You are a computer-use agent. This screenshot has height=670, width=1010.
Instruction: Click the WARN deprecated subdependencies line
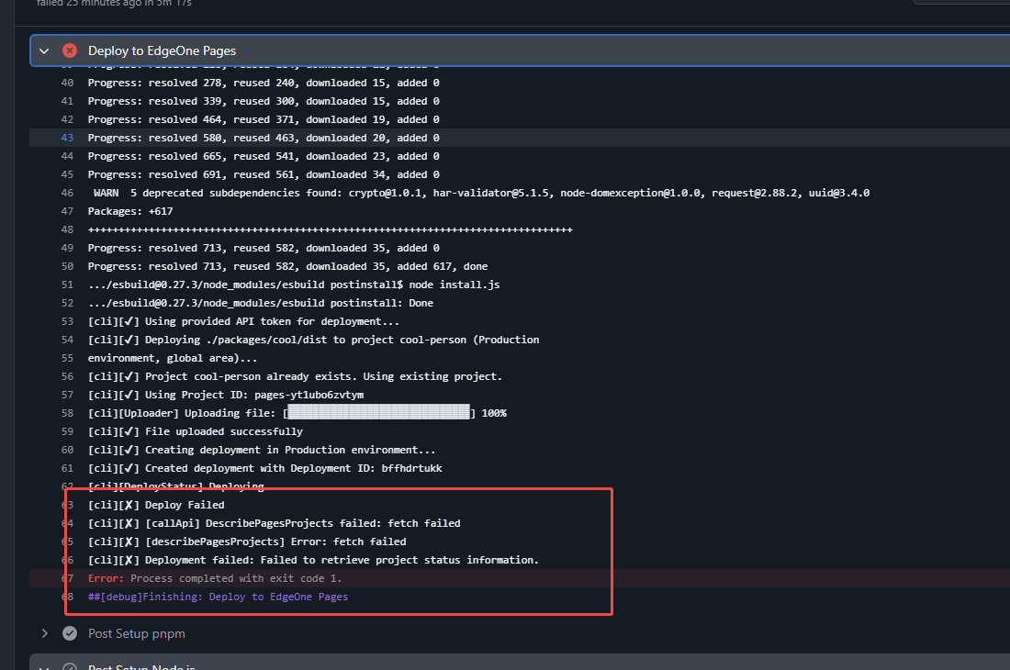tap(481, 193)
